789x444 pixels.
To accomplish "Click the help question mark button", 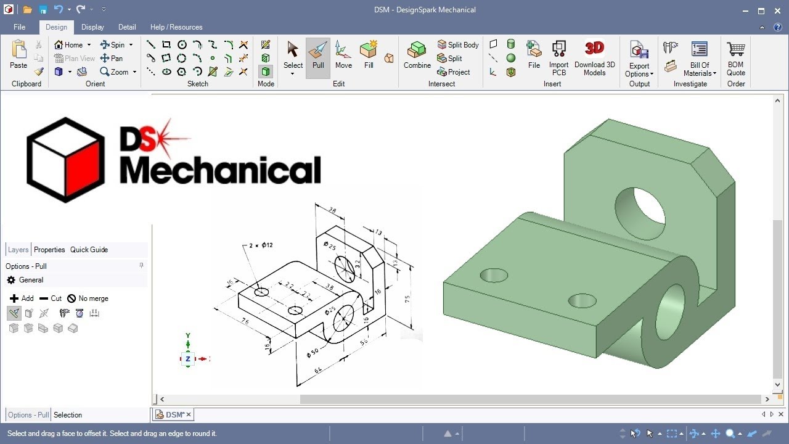I will [x=779, y=27].
